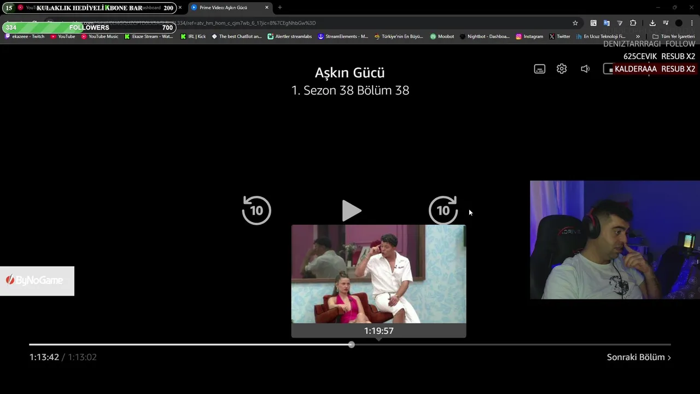Click the picture-in-picture icon in player

click(x=608, y=69)
